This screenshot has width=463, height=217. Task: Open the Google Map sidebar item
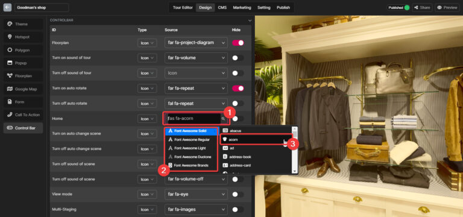click(23, 89)
